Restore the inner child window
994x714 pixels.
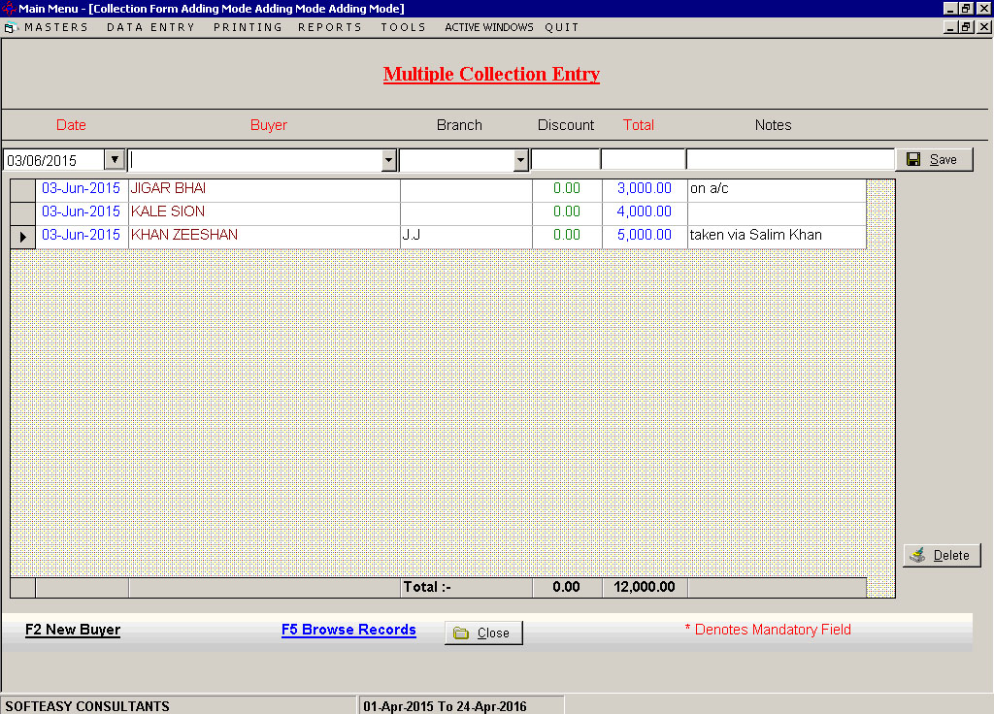coord(966,27)
